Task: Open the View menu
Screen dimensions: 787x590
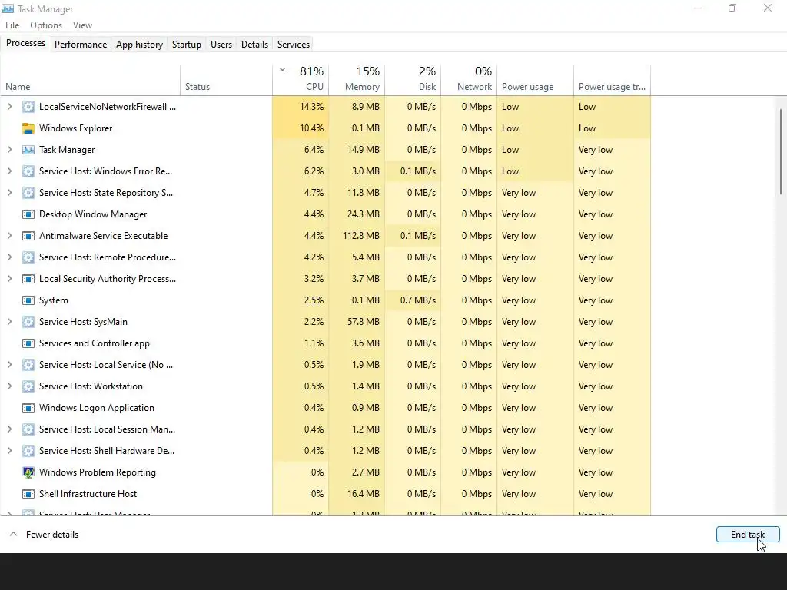Action: pos(82,25)
